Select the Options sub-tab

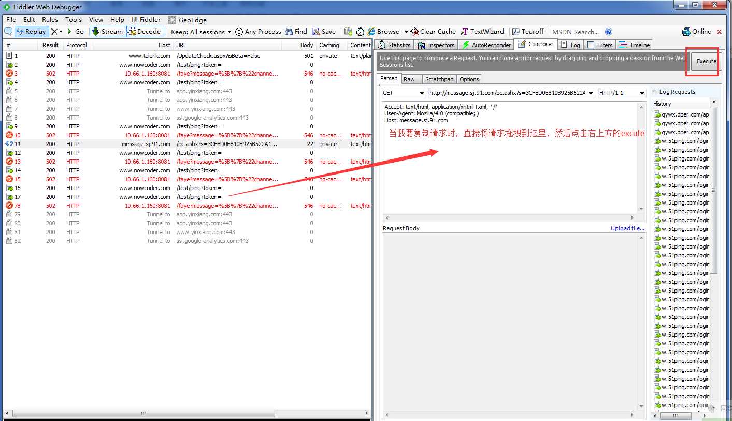(469, 79)
